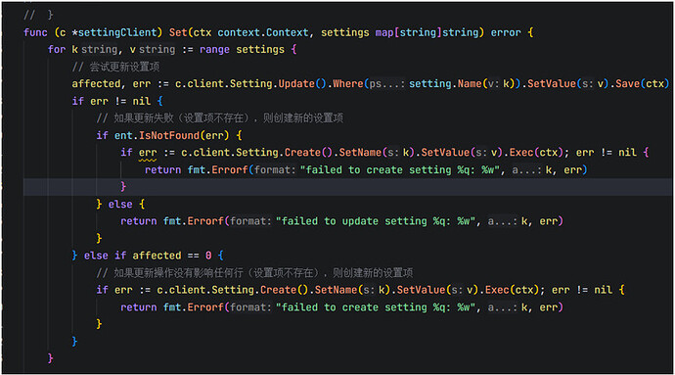Click the function name Set
Viewport: 675px width, 375px height.
click(178, 32)
